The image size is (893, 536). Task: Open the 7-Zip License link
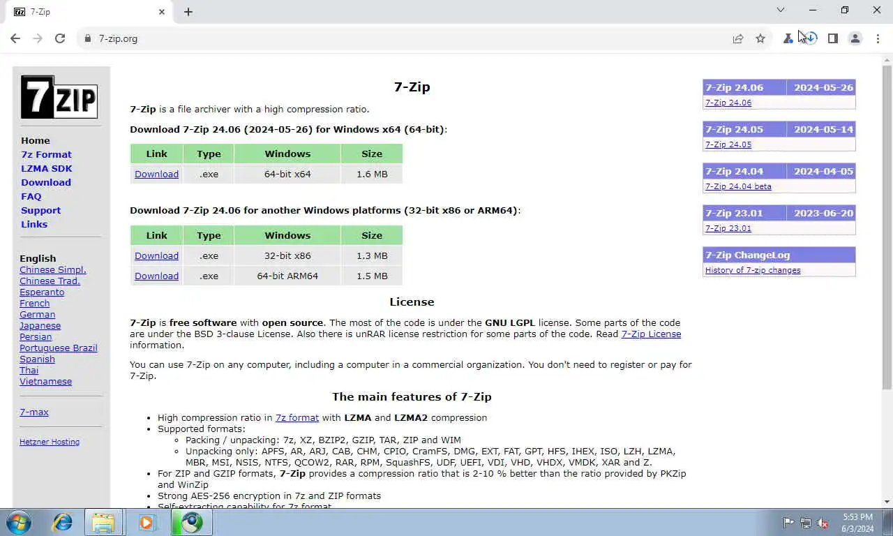[651, 334]
